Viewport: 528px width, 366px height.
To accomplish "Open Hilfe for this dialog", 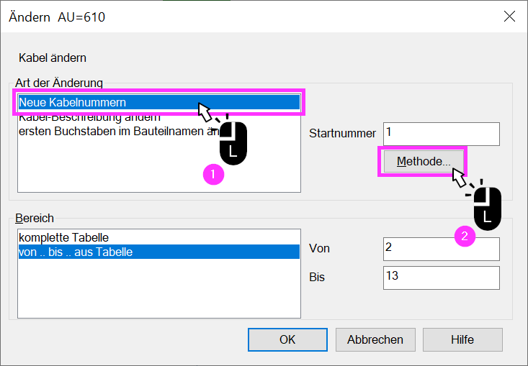I will click(462, 340).
